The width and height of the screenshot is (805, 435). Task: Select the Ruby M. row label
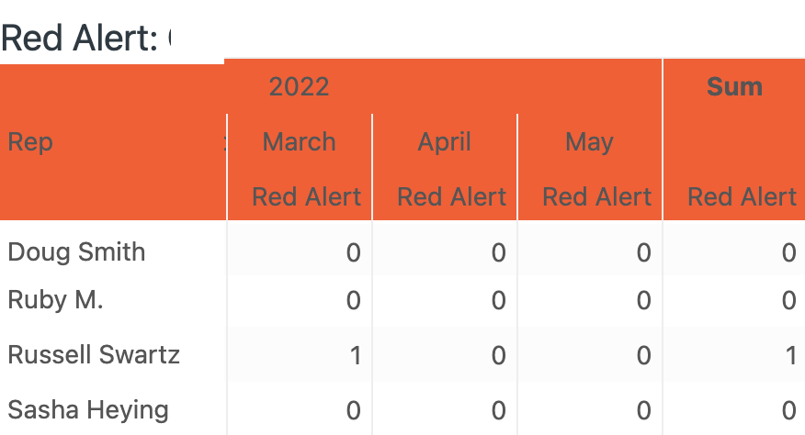[x=55, y=300]
